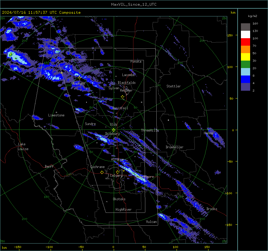Click the Lake Louise label
Viewport: 268px width, 251px height.
click(x=23, y=147)
